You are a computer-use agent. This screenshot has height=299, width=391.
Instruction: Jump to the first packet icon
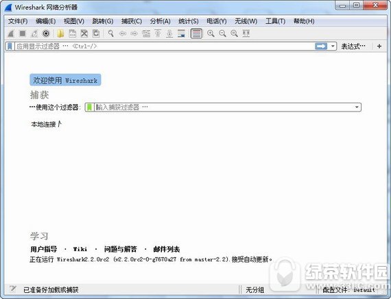(158, 34)
